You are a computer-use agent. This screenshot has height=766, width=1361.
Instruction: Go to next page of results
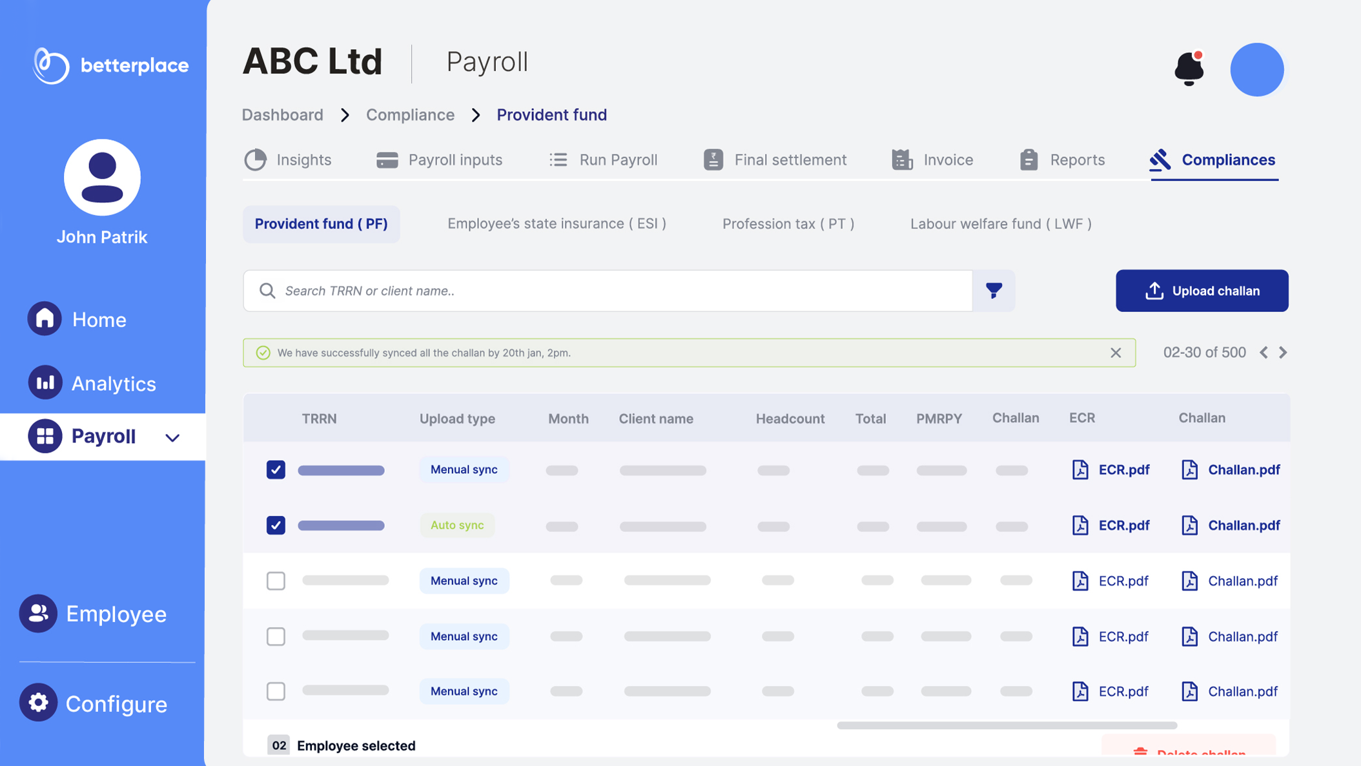coord(1283,353)
